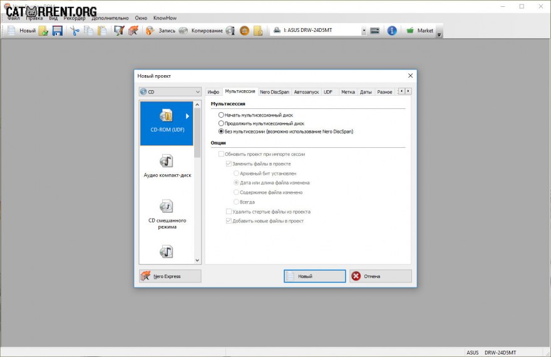Click the orange Eject disc icon

point(245,31)
